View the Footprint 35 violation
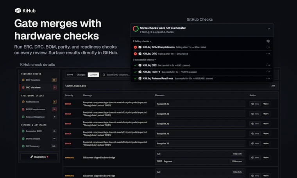Screen dimensions: 297x178 (255, 104)
